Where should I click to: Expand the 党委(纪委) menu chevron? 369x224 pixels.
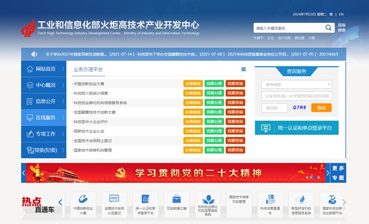[63, 150]
